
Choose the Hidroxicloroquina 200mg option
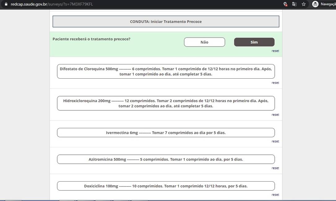[x=166, y=103]
